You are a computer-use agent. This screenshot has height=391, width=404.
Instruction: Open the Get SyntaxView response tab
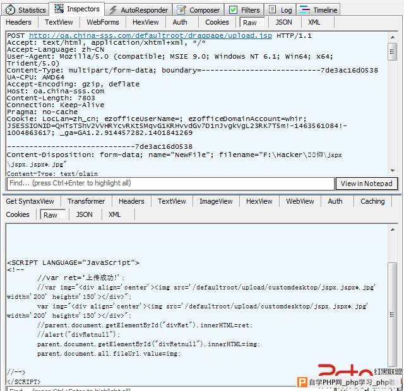pyautogui.click(x=30, y=201)
